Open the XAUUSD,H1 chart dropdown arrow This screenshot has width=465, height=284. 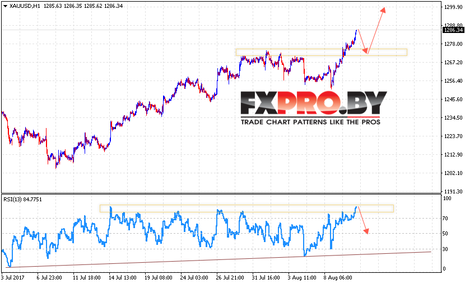6,6
